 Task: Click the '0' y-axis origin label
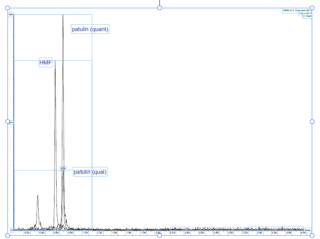(x=12, y=230)
